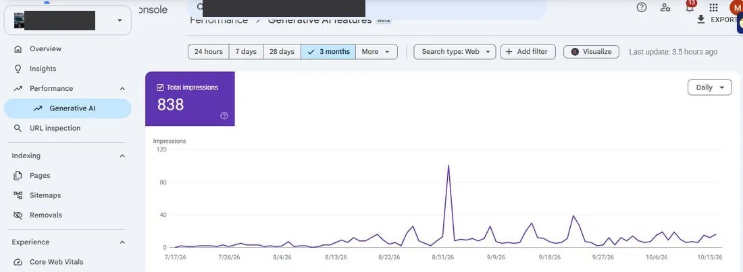Screen dimensions: 743x272
Task: Click the Add filter button
Action: pos(528,51)
